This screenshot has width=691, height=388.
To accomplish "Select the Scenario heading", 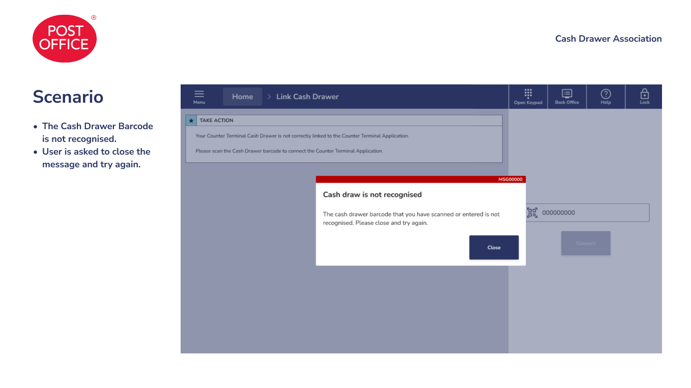I will click(x=68, y=97).
